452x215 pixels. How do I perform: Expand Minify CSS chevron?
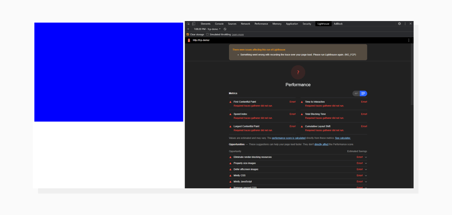point(366,176)
